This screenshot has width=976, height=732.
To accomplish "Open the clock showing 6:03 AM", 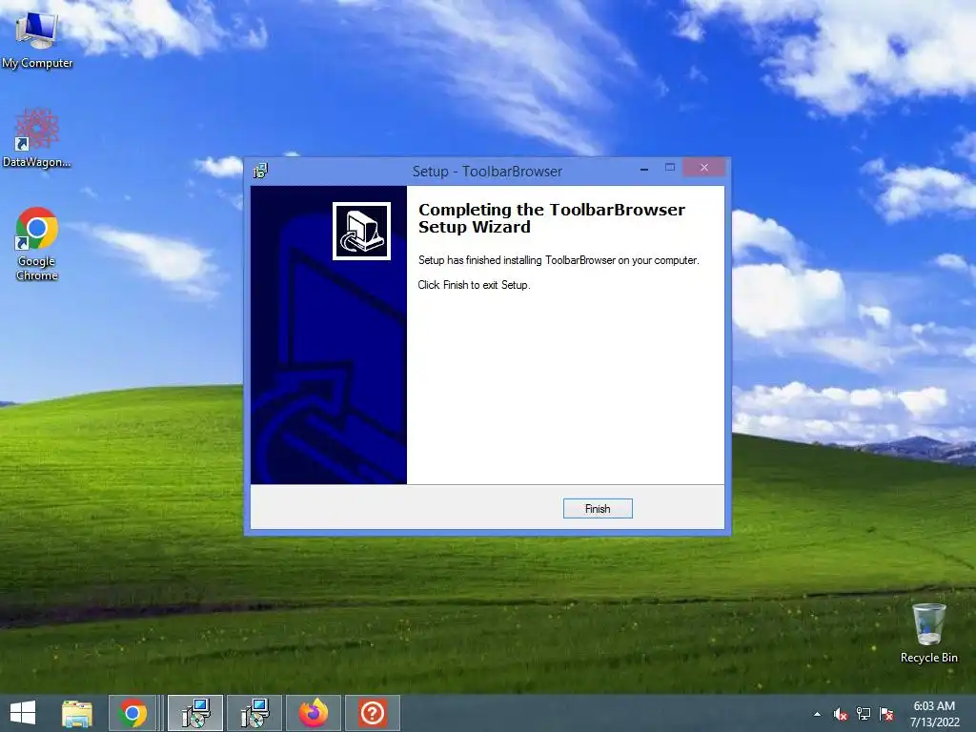I will [x=934, y=714].
